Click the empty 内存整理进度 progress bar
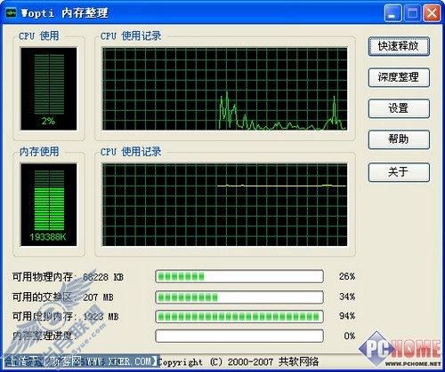 click(x=239, y=336)
